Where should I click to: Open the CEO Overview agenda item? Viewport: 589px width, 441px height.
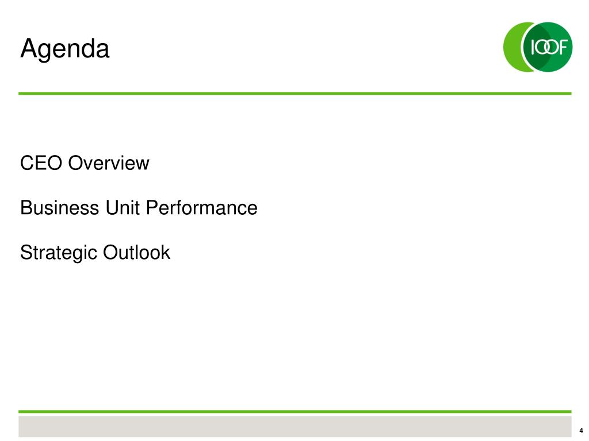pyautogui.click(x=85, y=163)
